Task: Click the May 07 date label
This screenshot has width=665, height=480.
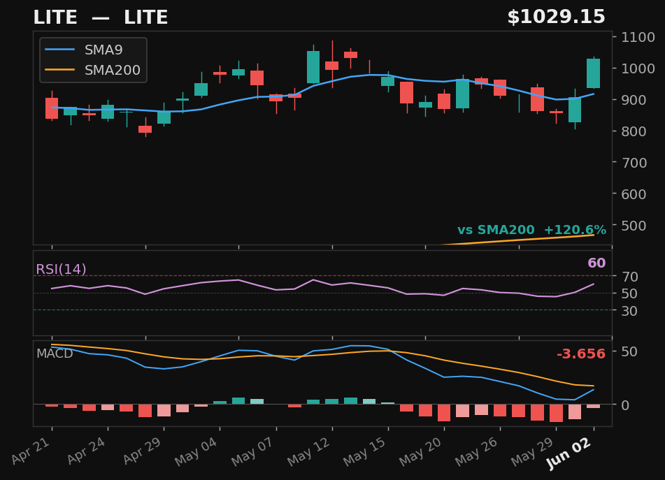Action: pyautogui.click(x=253, y=451)
